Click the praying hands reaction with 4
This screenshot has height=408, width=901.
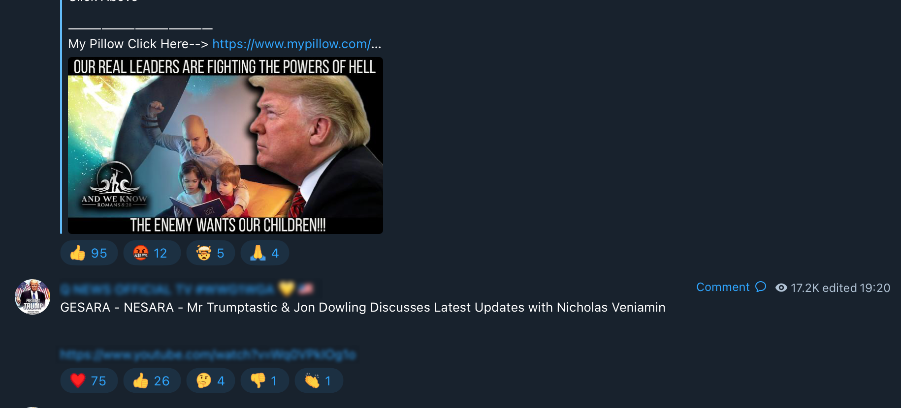coord(265,253)
